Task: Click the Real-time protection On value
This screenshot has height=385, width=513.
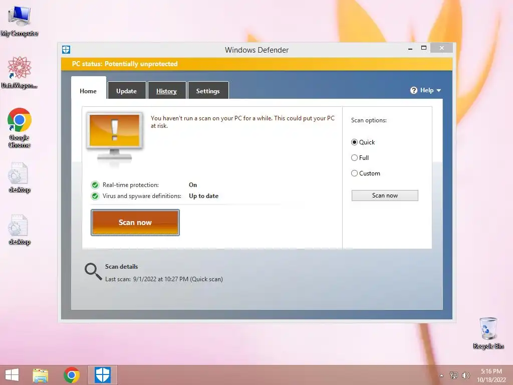Action: [193, 185]
